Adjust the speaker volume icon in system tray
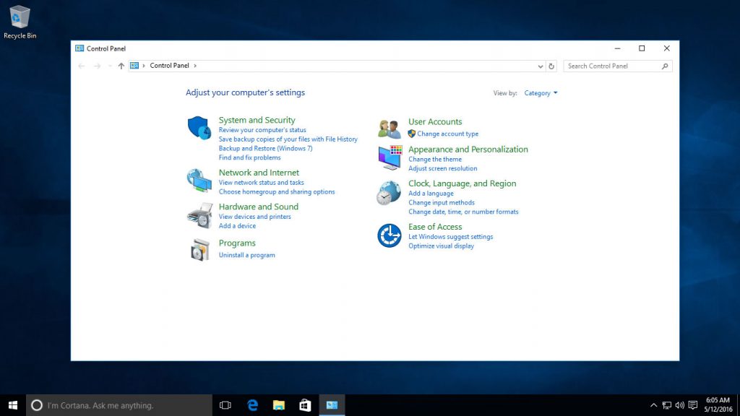Image resolution: width=740 pixels, height=416 pixels. point(679,405)
